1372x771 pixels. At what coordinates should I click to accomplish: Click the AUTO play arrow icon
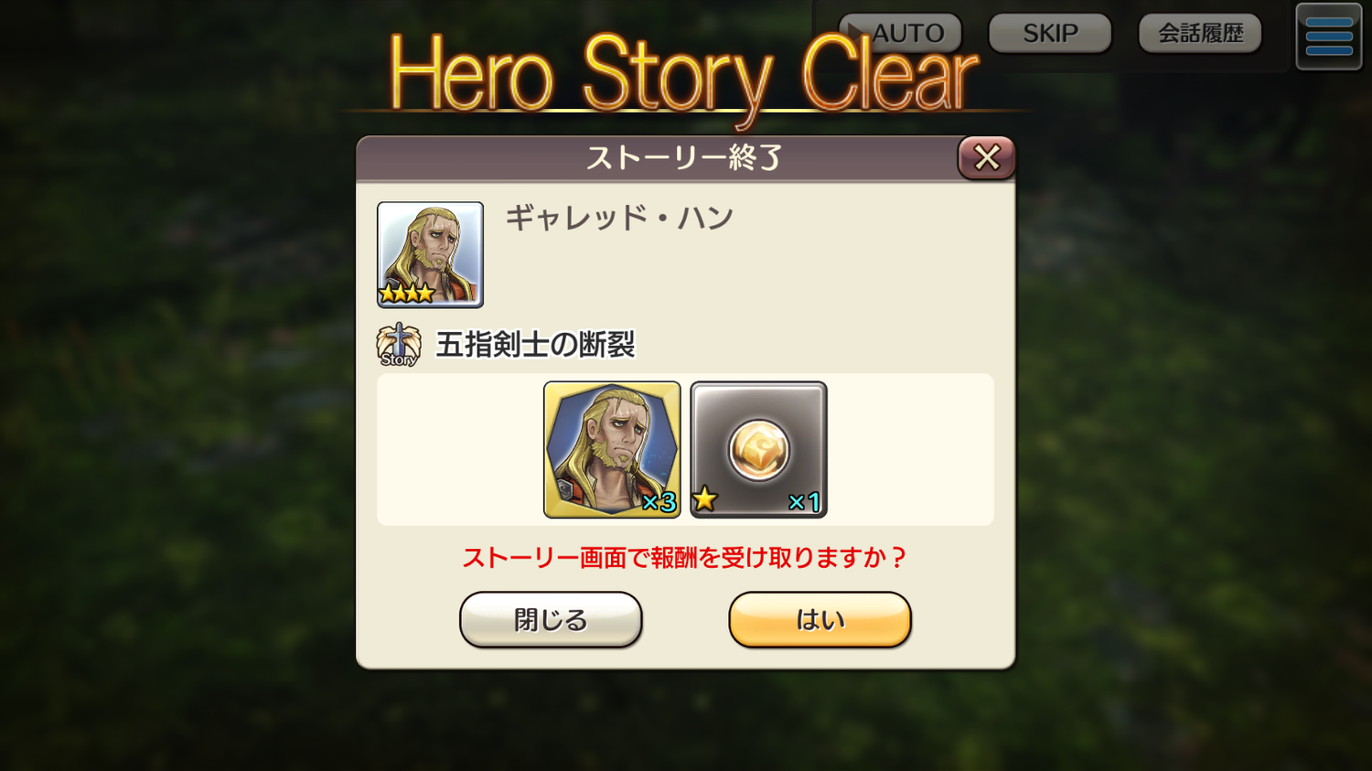pyautogui.click(x=857, y=32)
